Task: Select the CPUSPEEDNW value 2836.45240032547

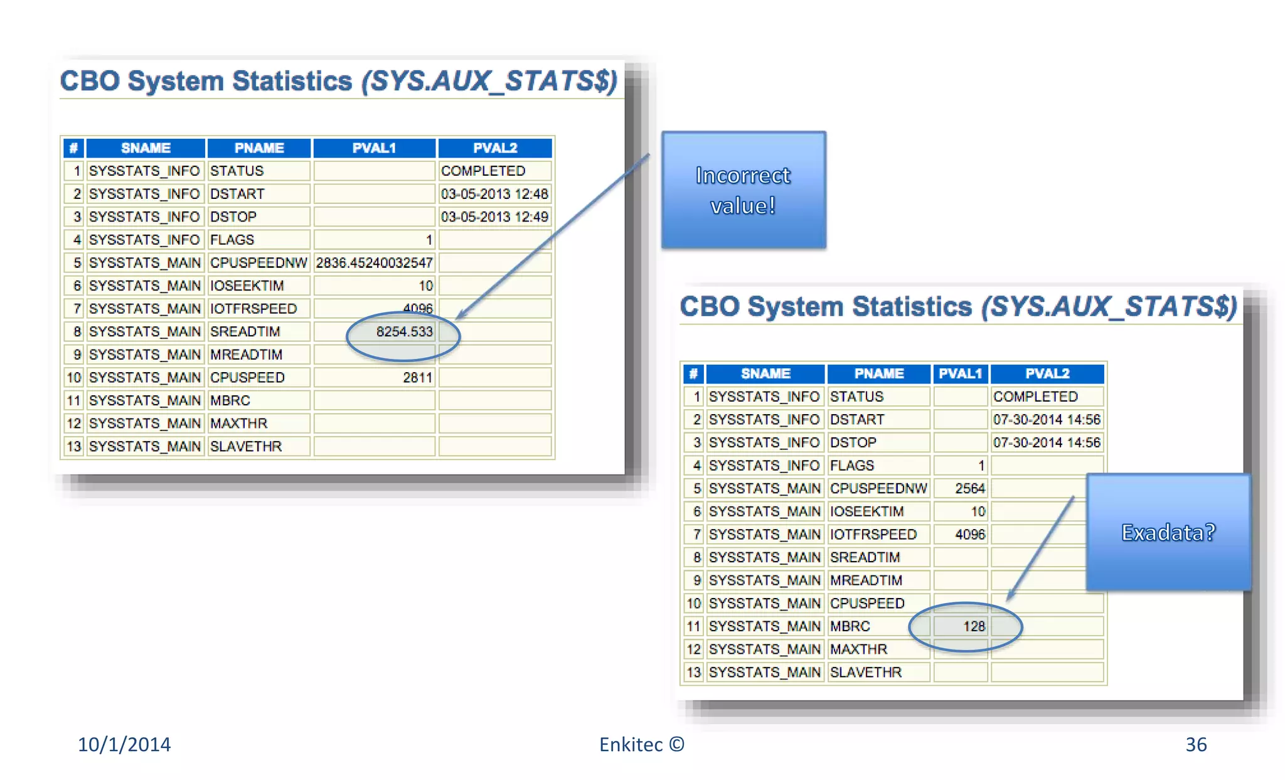Action: point(375,262)
